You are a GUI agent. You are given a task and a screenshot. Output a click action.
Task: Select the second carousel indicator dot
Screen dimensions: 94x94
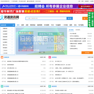coord(42,52)
